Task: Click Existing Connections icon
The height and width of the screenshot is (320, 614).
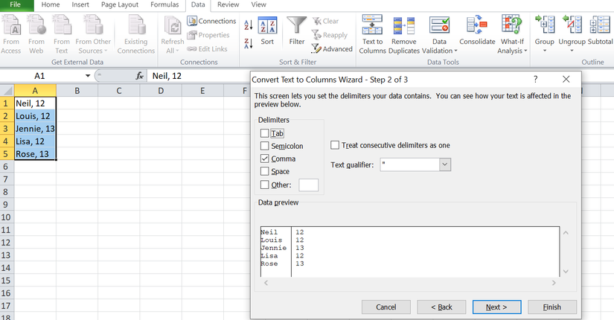Action: click(136, 25)
